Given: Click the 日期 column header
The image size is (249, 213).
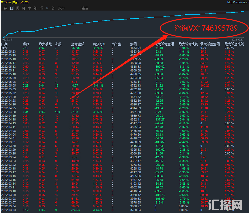Looking at the screenshot, I should click(x=4, y=44).
